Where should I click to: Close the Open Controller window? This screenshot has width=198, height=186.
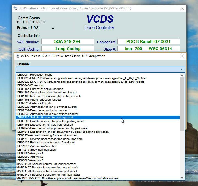click(x=182, y=8)
